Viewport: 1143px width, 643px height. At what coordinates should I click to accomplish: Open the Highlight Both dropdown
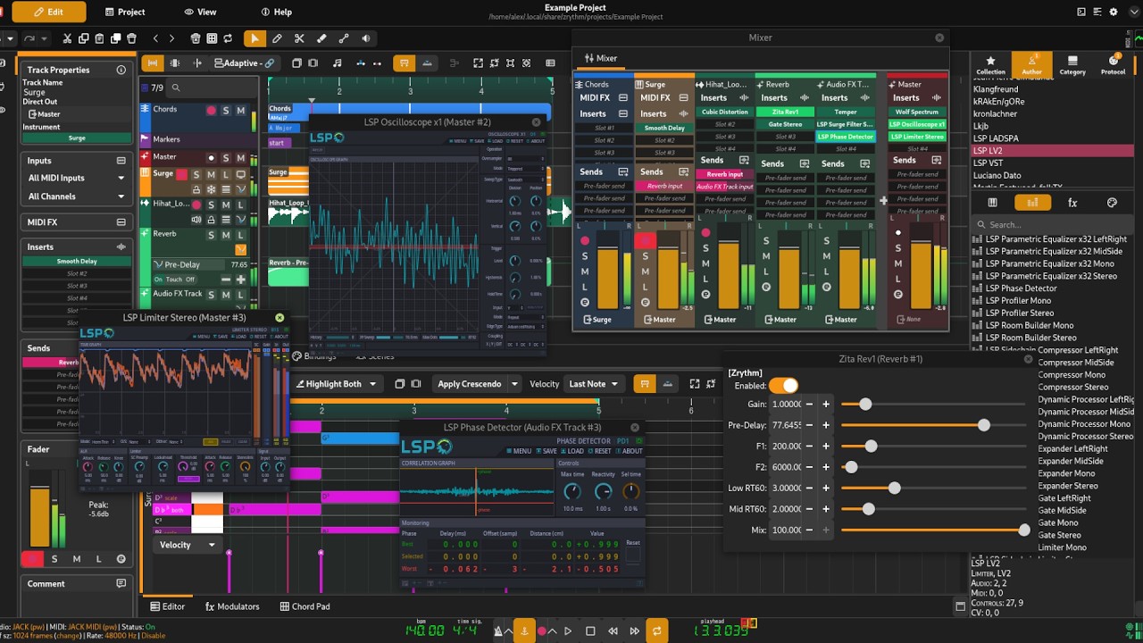339,384
